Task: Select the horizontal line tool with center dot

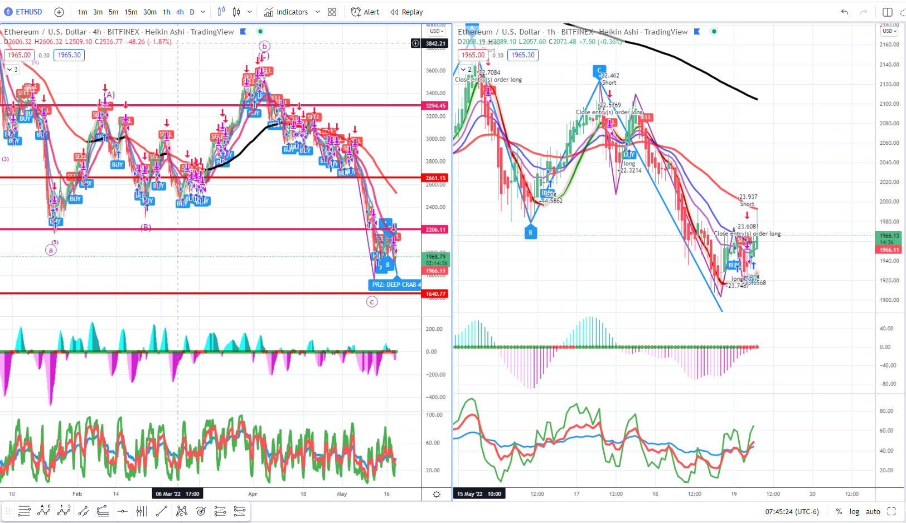Action: (123, 511)
